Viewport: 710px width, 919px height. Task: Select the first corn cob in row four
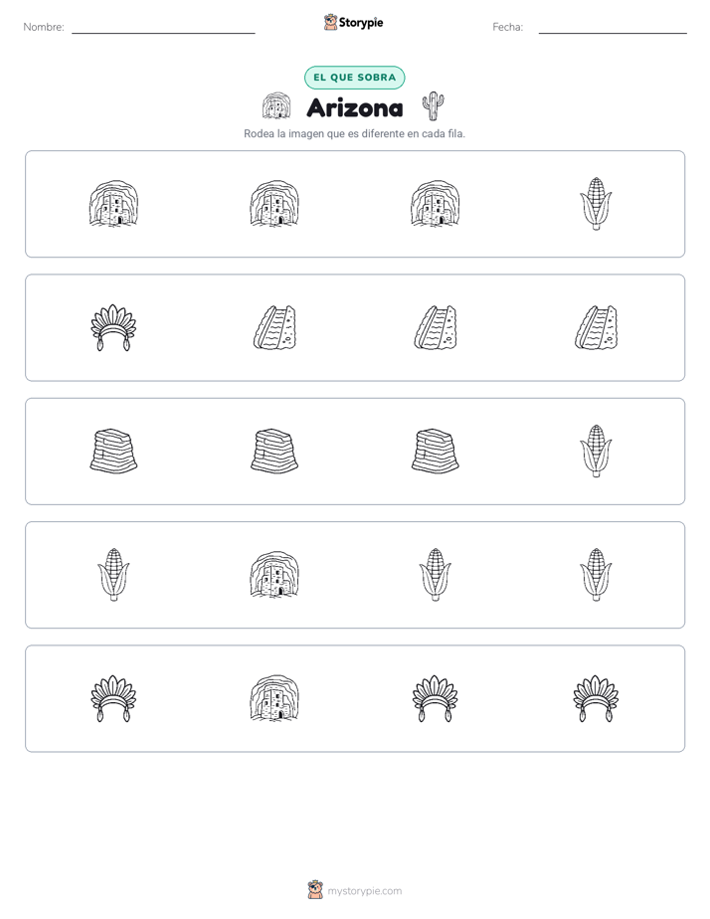(x=113, y=575)
